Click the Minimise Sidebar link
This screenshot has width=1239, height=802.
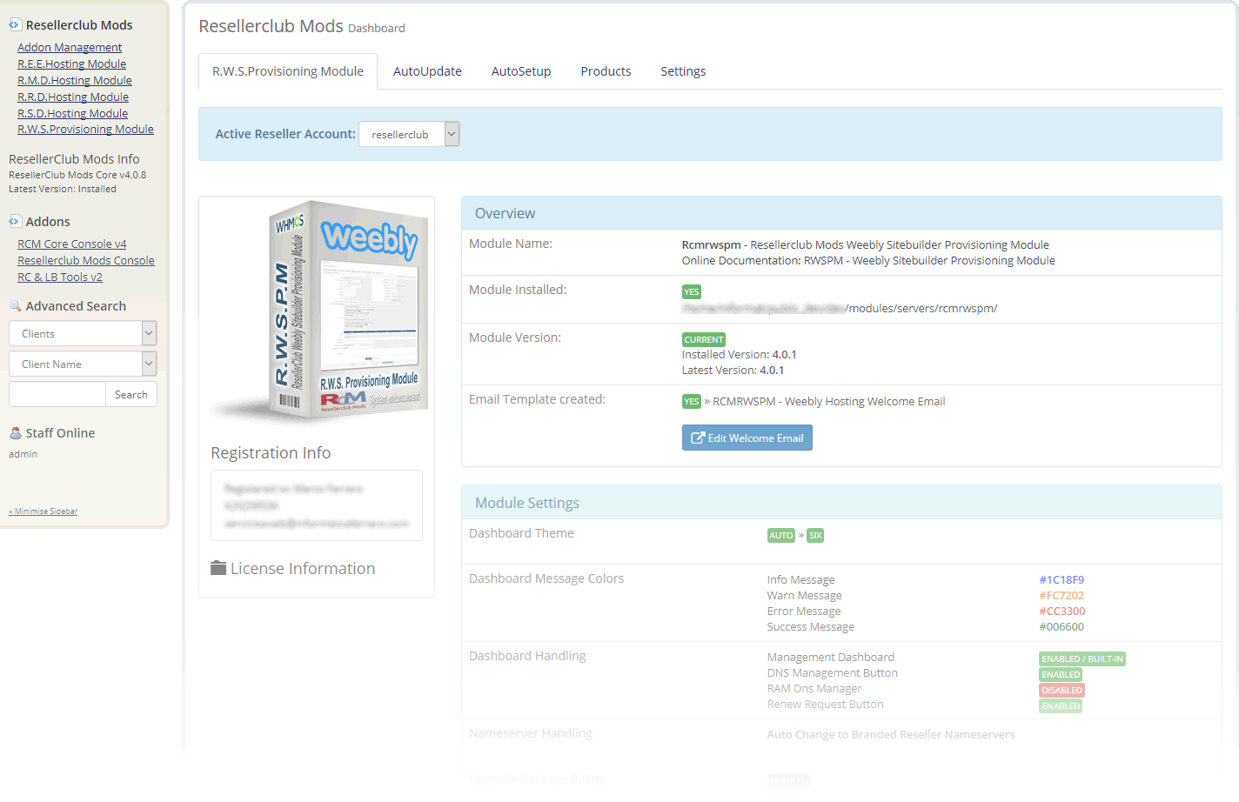click(x=44, y=511)
